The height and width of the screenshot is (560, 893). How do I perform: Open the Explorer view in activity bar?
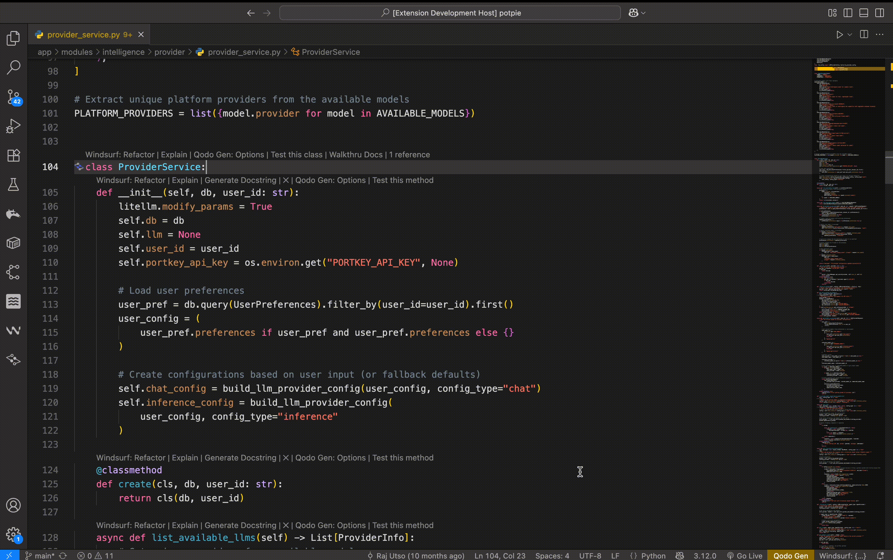coord(13,38)
